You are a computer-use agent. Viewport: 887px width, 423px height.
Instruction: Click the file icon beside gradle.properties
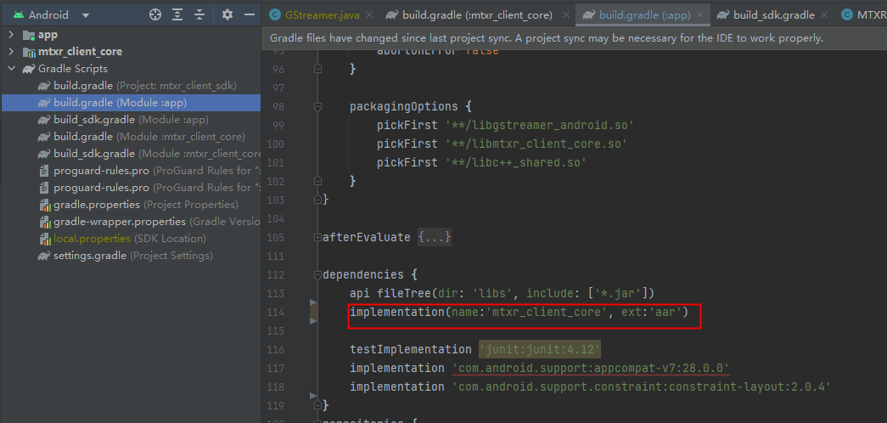pos(45,205)
